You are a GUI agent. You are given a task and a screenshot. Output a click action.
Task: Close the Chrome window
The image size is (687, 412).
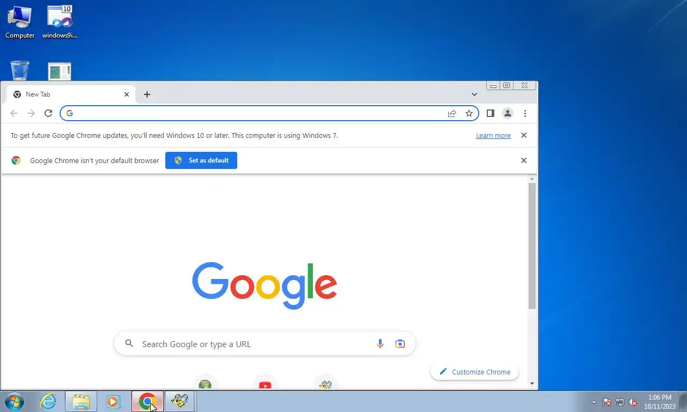[525, 86]
